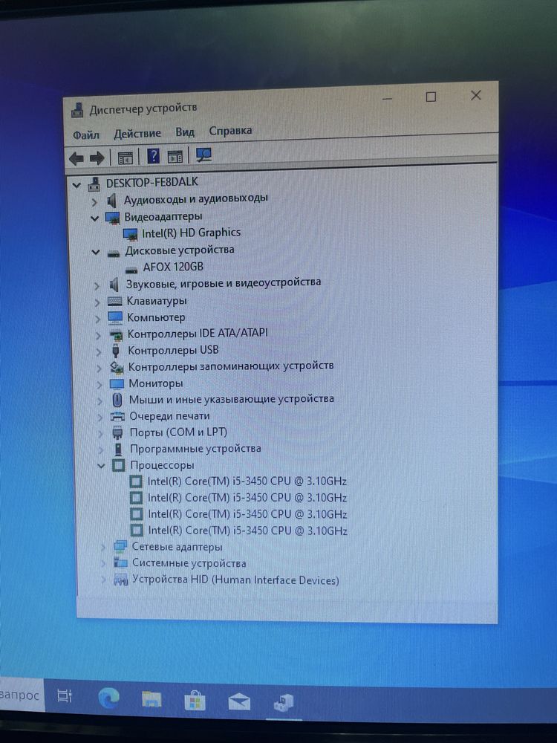Viewport: 557px width, 743px height.
Task: Click the disk icon next to AFOX 120GB
Action: (x=131, y=270)
